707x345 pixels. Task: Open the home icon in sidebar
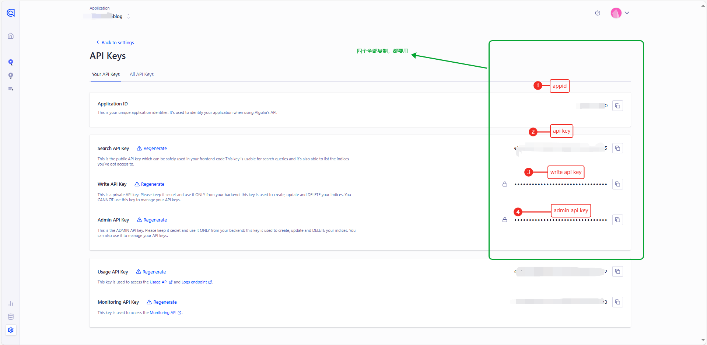tap(11, 36)
